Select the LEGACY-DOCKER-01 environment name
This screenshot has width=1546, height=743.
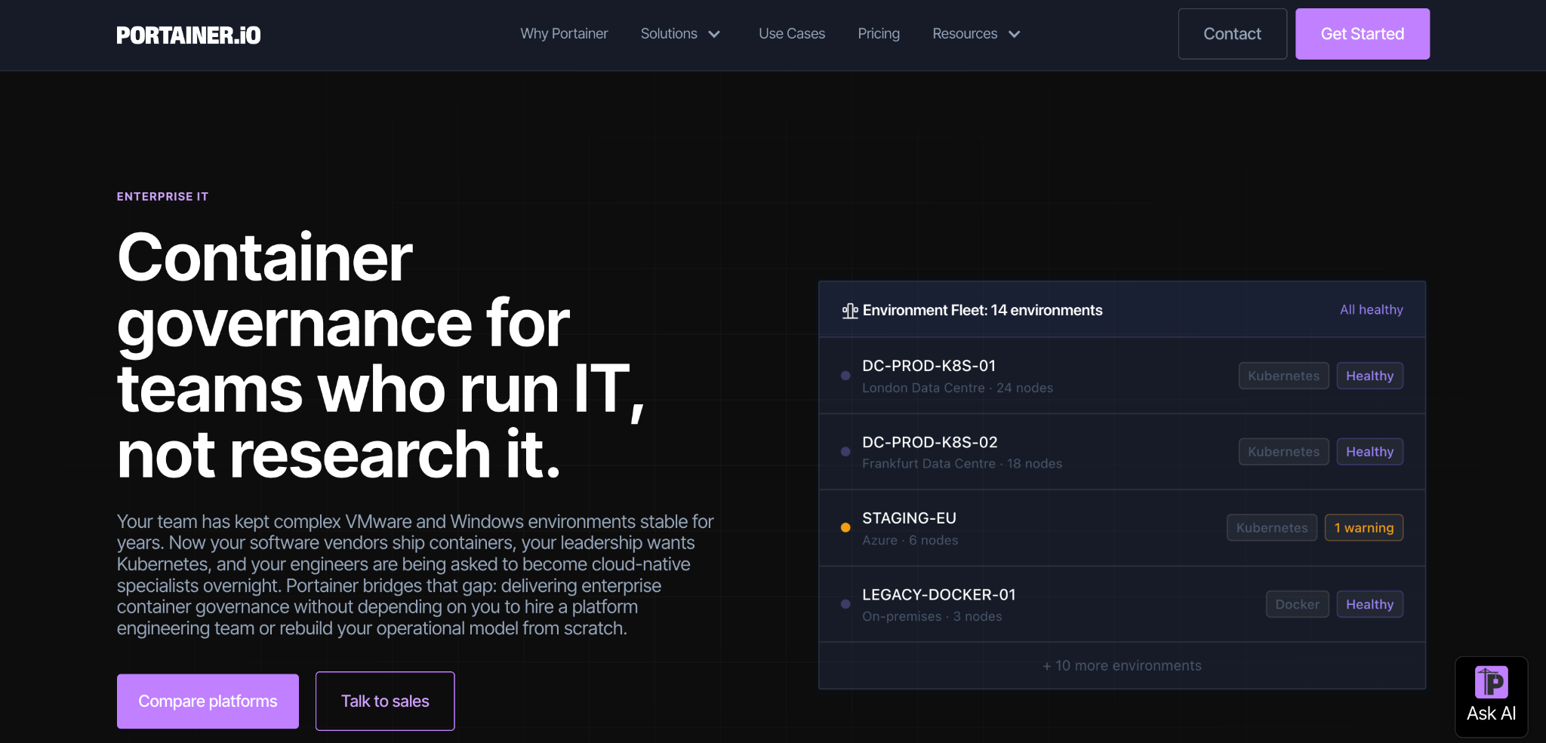(939, 594)
